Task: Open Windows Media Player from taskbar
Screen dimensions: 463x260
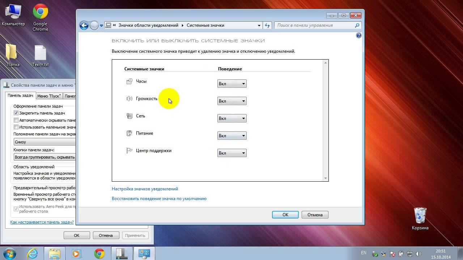Action: click(x=77, y=253)
